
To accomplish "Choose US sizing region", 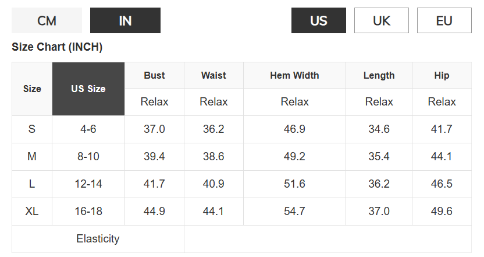I will click(319, 20).
